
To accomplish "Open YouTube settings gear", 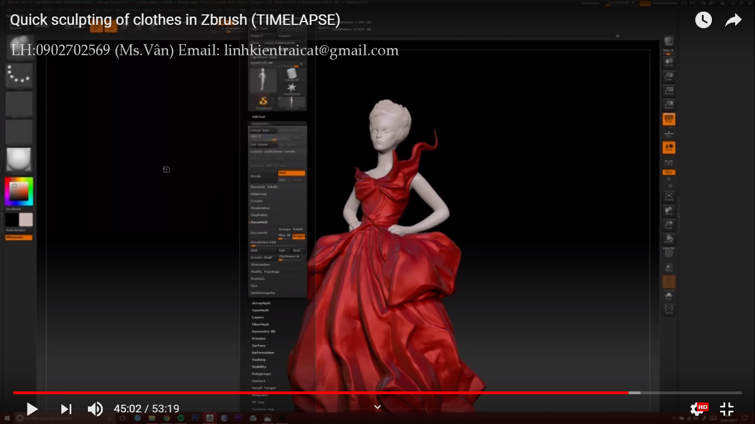I will point(698,409).
